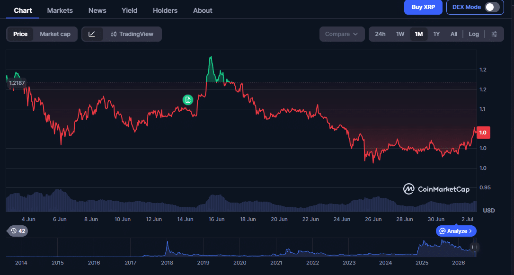Open the Holders tab
This screenshot has height=275, width=514.
[165, 10]
